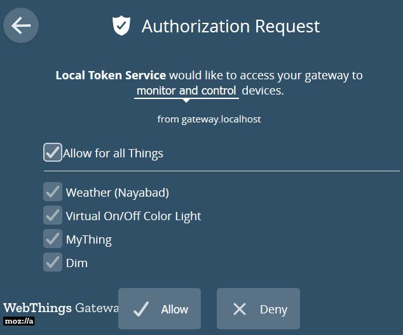Toggle the MyThing checkbox
The height and width of the screenshot is (335, 403).
click(53, 239)
